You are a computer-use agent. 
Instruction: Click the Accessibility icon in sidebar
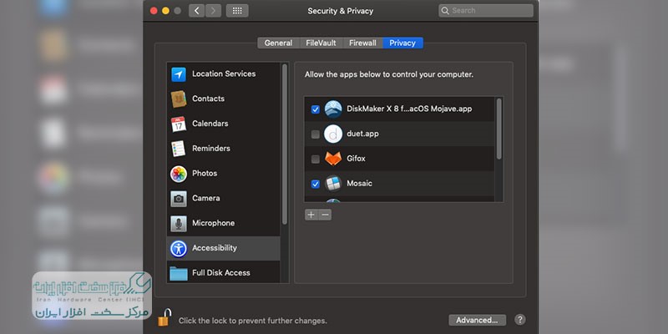click(x=179, y=248)
